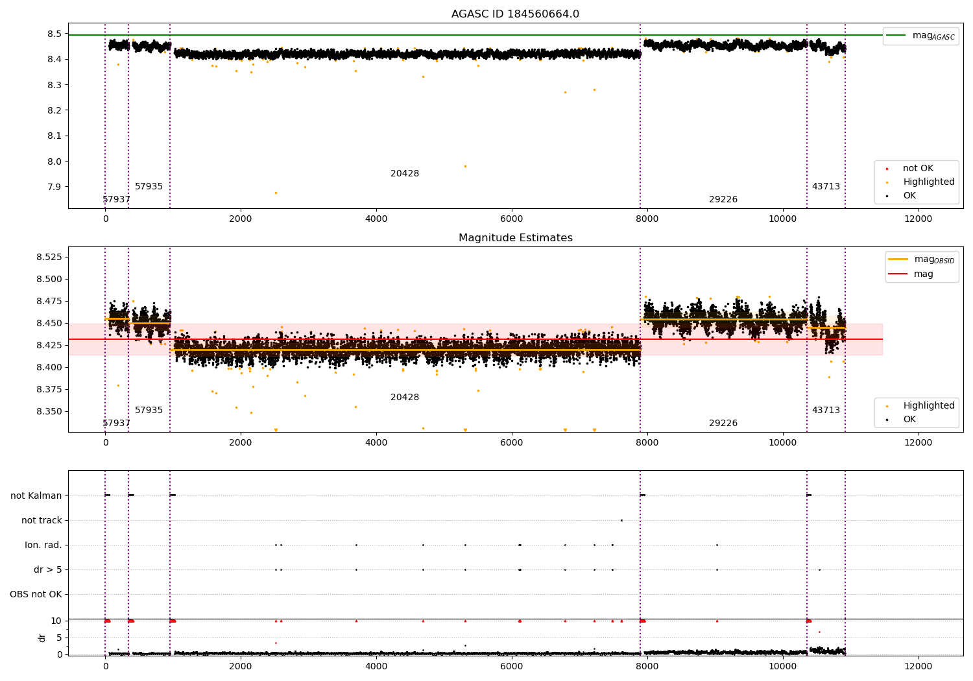The height and width of the screenshot is (681, 973).
Task: Click OBSID label 43713 in Magnitude Estimates plot
Action: click(826, 411)
